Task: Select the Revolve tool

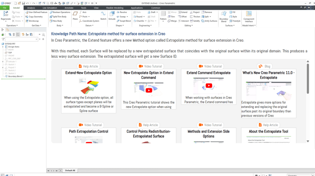Action: pos(122,12)
